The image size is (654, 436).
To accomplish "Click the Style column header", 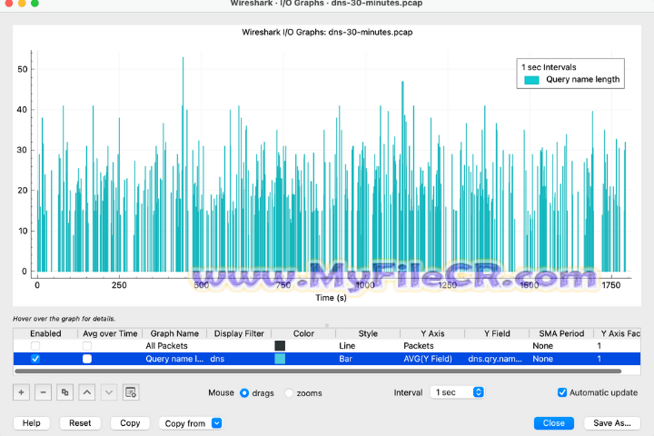I will pos(368,333).
